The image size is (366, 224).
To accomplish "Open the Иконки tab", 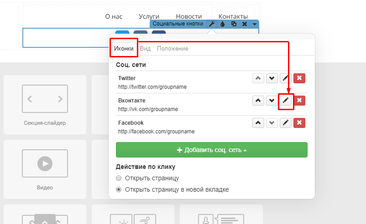I will coord(124,48).
